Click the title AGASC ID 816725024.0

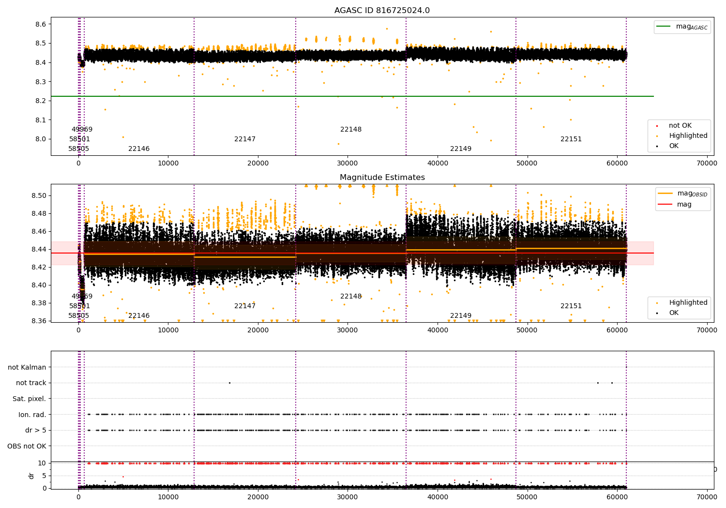[382, 11]
